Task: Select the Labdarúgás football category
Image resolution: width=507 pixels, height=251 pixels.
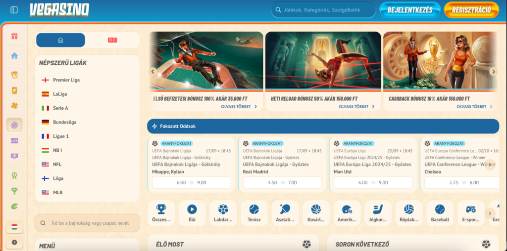Action: (x=223, y=213)
